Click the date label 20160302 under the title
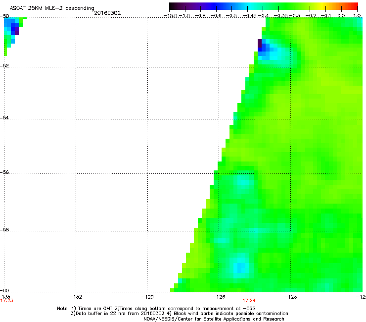Image resolution: width=366 pixels, height=322 pixels. tap(107, 13)
